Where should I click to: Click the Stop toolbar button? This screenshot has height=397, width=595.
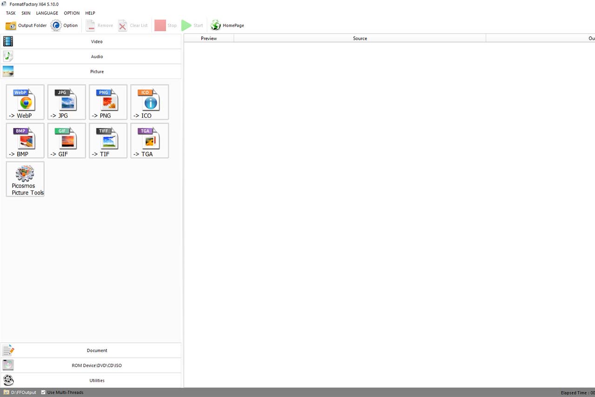click(x=166, y=26)
